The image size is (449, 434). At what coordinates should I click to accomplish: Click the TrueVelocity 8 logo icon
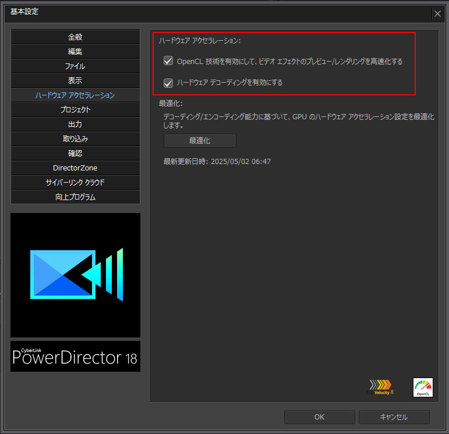(x=380, y=387)
